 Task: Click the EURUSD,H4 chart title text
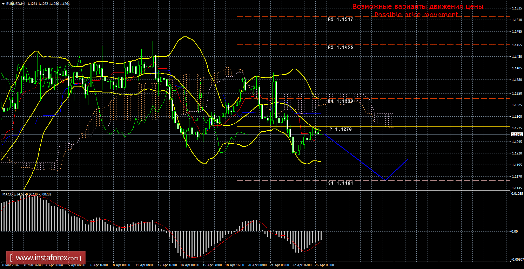point(15,4)
